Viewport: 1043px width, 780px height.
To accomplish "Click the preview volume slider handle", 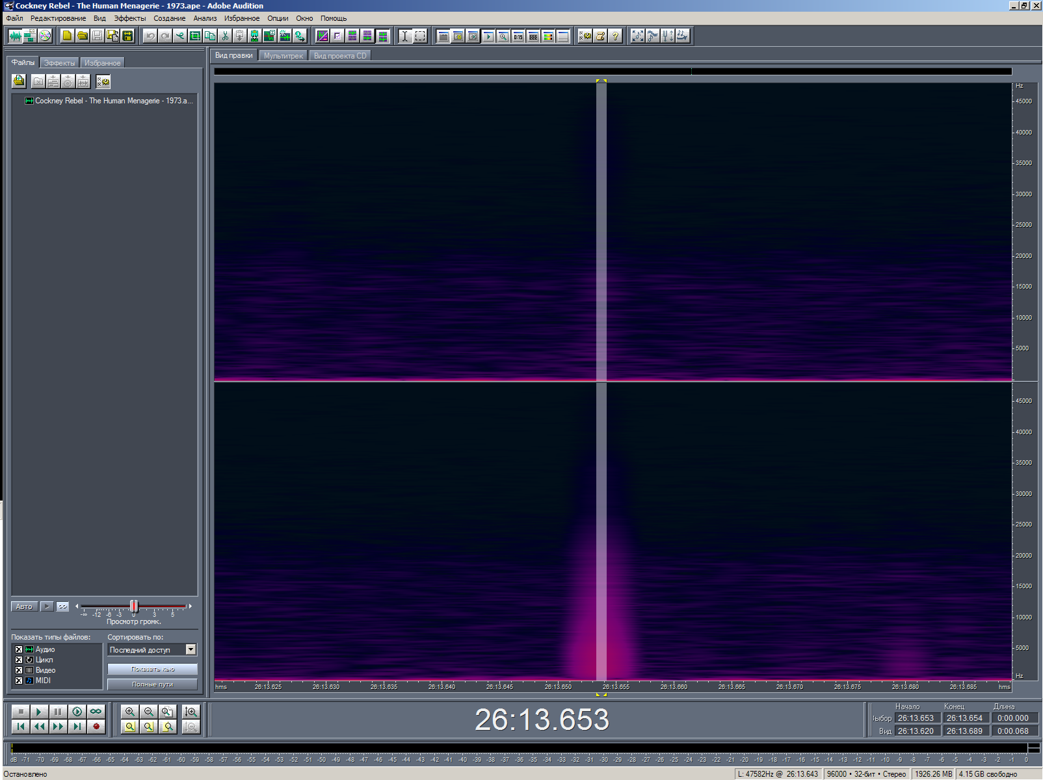I will (x=134, y=606).
